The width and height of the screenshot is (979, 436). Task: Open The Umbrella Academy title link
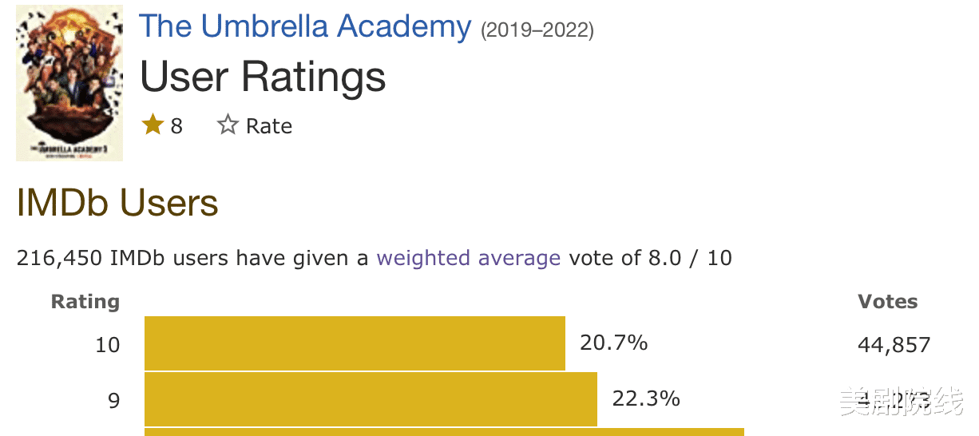click(305, 26)
